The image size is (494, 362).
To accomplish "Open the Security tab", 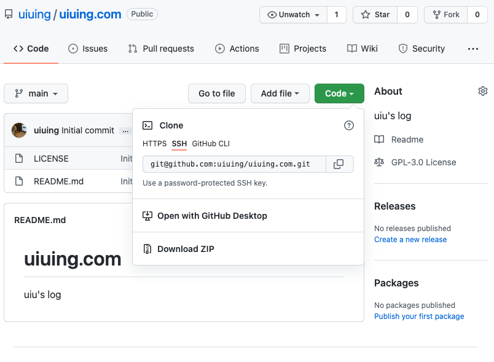I will (421, 49).
